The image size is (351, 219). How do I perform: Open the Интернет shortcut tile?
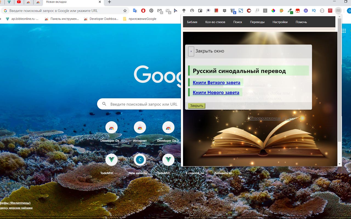click(140, 132)
